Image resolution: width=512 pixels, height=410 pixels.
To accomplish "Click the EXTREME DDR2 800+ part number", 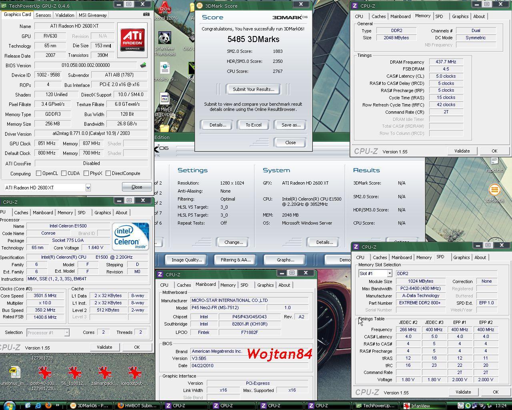I will (420, 303).
